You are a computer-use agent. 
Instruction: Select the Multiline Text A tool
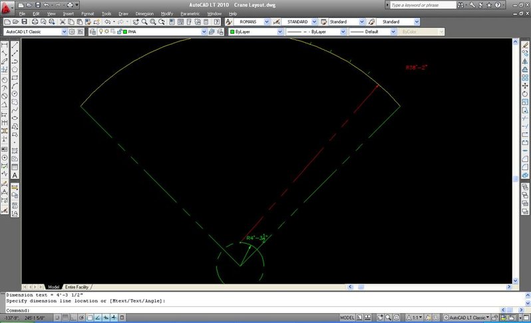tap(15, 175)
